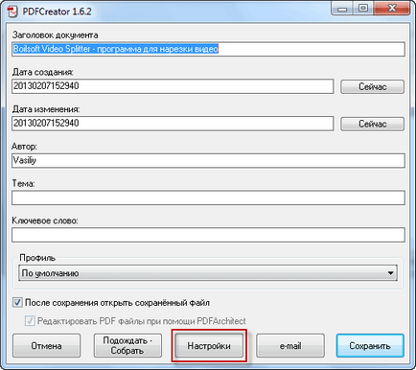This screenshot has height=370, width=416.
Task: Toggle the edit with PDFArchitect checkbox
Action: click(x=30, y=320)
